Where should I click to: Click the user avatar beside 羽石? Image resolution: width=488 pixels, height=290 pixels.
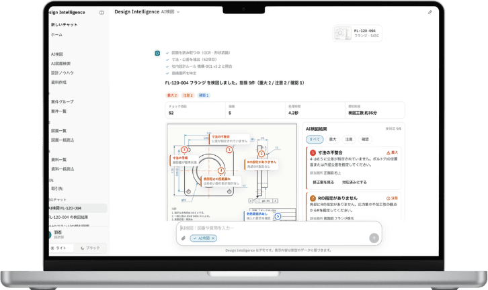point(50,235)
